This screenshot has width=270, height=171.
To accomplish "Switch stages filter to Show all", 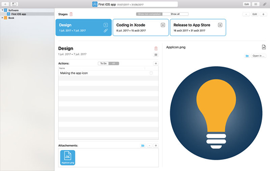I will click(x=175, y=14).
